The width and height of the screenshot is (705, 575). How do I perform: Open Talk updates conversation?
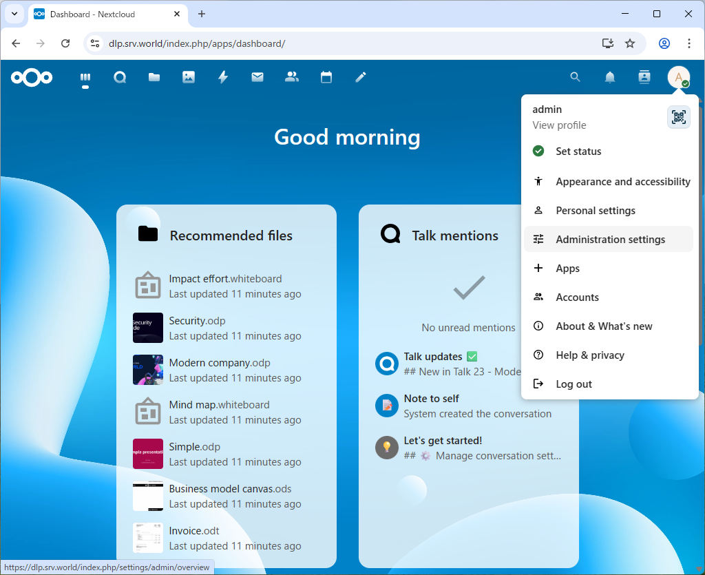click(448, 364)
